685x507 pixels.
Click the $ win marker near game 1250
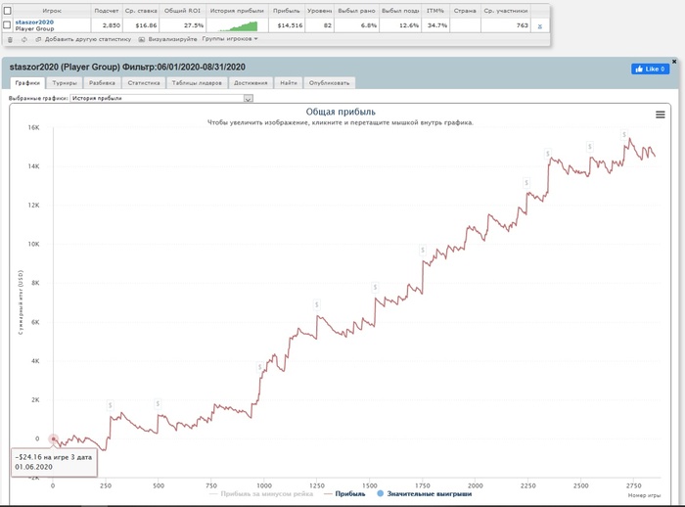pyautogui.click(x=317, y=304)
